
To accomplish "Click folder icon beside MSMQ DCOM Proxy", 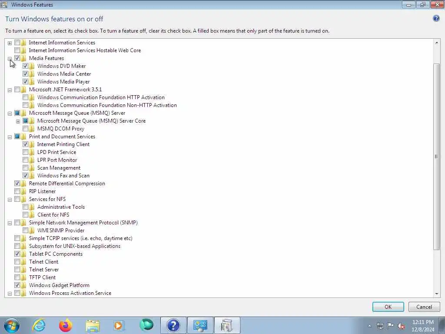I will (32, 129).
